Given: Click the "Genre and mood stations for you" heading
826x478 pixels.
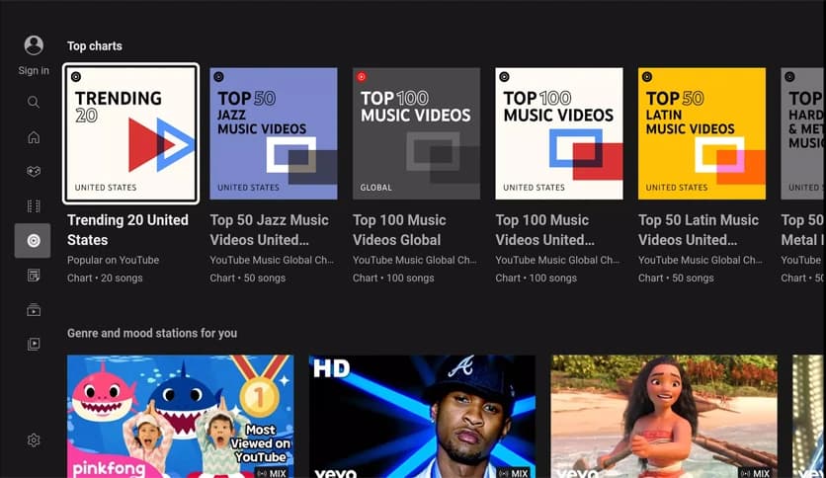Looking at the screenshot, I should (152, 333).
